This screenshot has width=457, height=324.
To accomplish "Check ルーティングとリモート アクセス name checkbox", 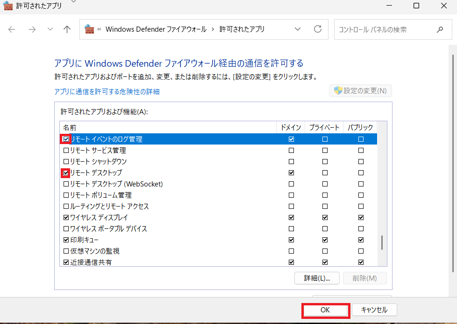I will tap(66, 206).
